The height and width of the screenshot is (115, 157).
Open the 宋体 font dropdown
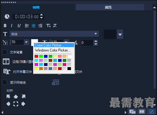(54, 34)
